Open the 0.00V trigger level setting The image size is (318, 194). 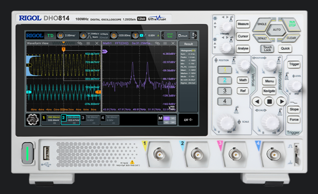click(x=151, y=36)
